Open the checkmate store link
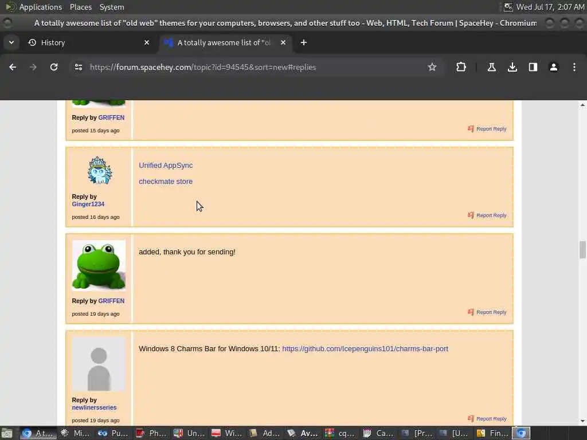This screenshot has width=587, height=440. [x=166, y=182]
